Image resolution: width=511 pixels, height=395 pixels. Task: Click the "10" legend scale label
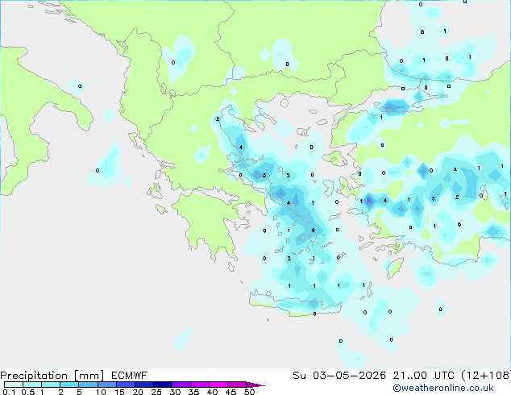101,392
